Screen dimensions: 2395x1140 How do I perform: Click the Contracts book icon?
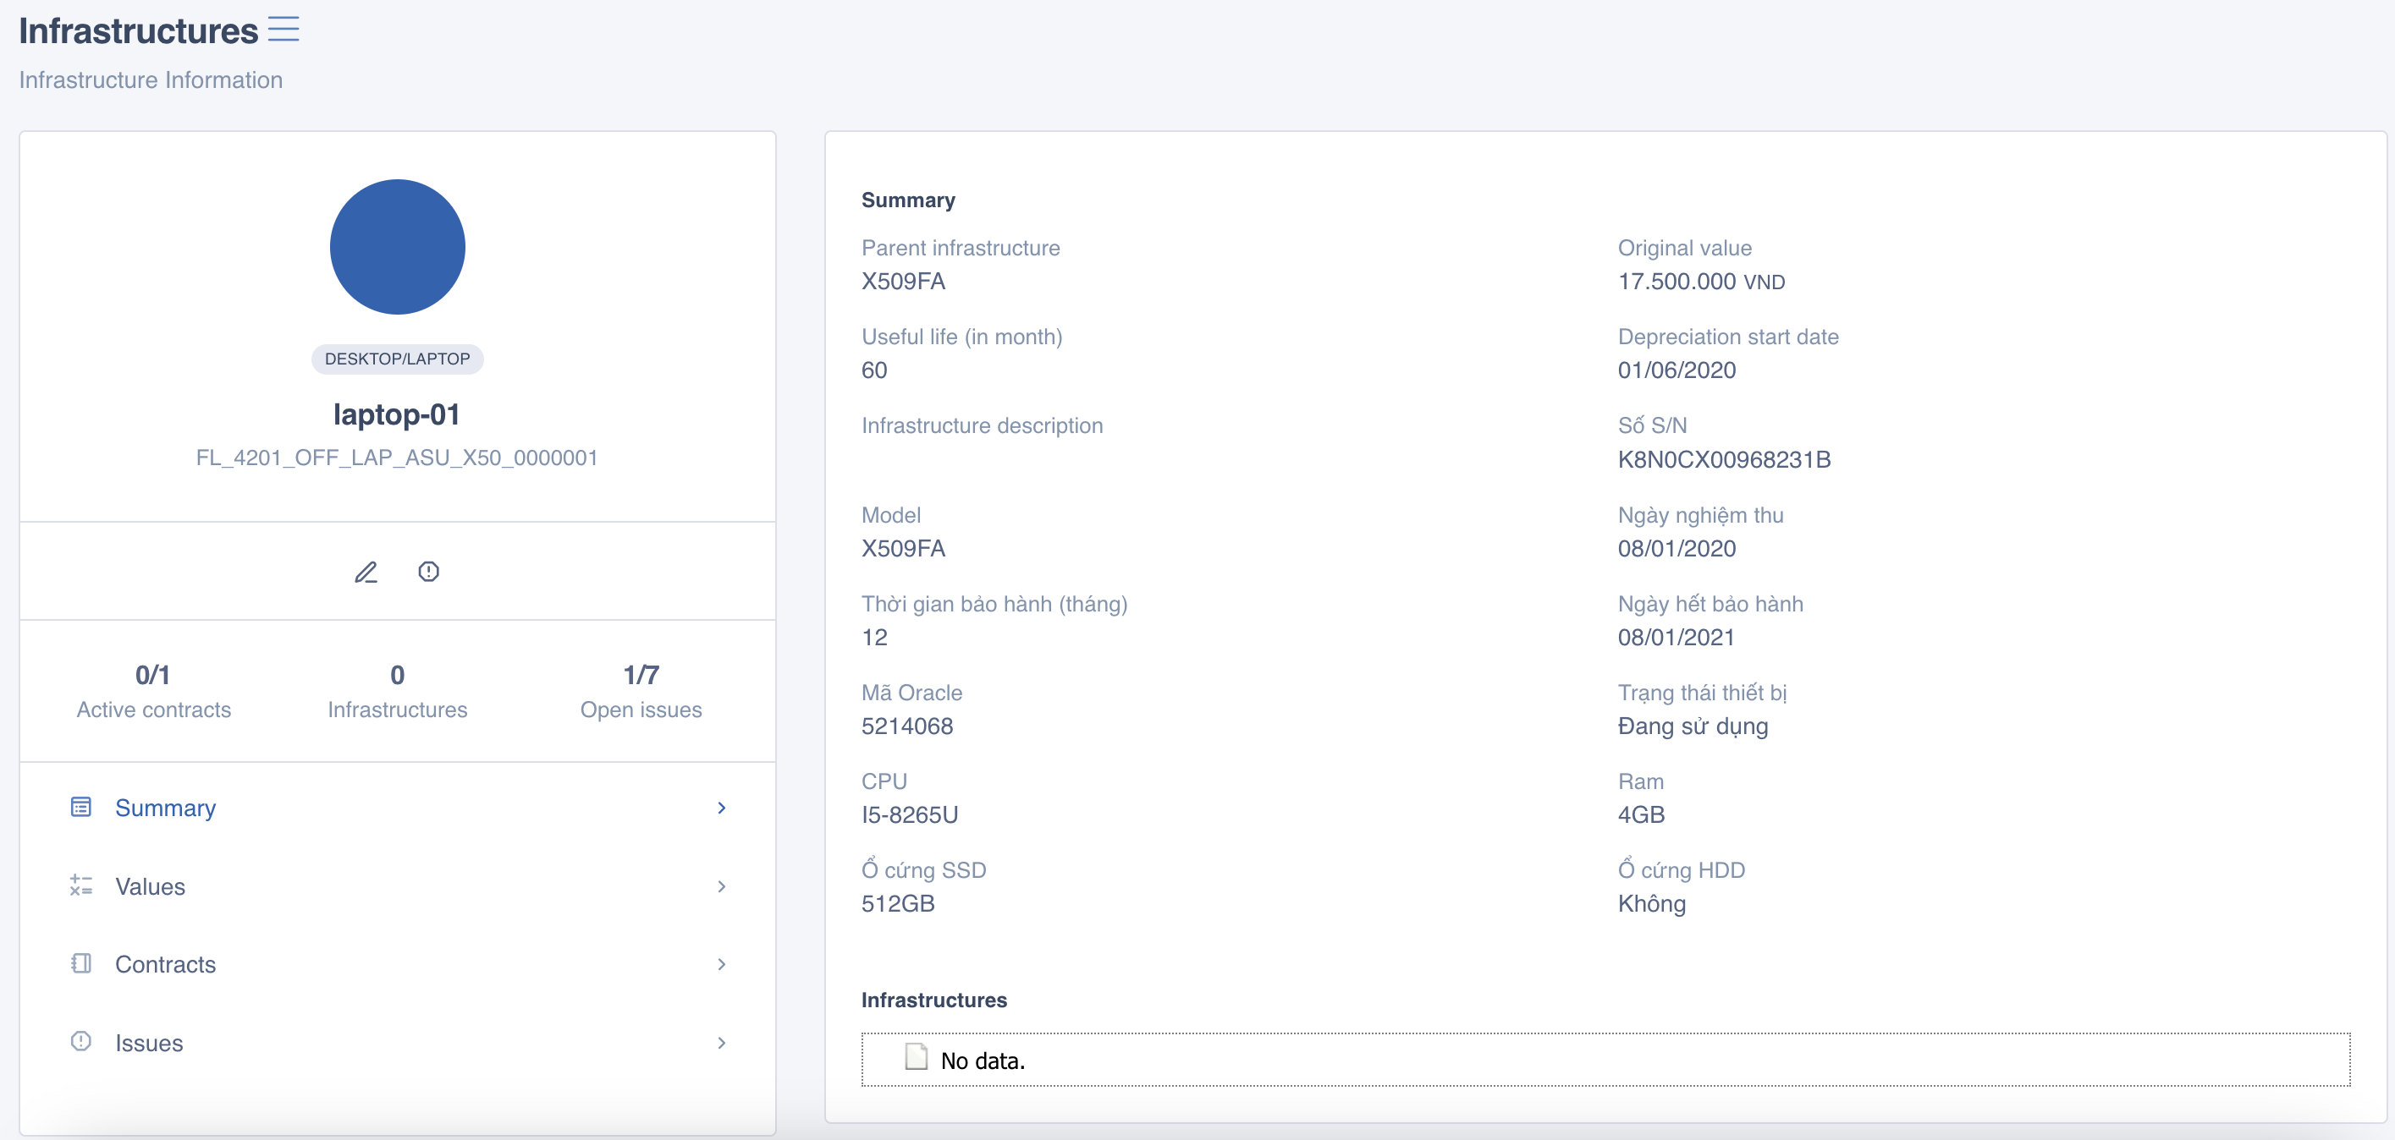pos(81,963)
